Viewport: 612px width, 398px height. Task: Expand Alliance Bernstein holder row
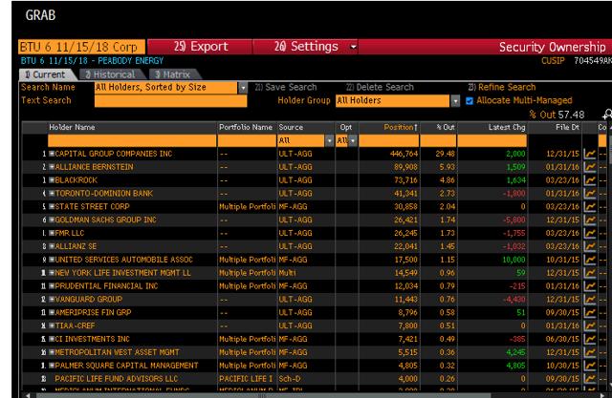tap(52, 167)
